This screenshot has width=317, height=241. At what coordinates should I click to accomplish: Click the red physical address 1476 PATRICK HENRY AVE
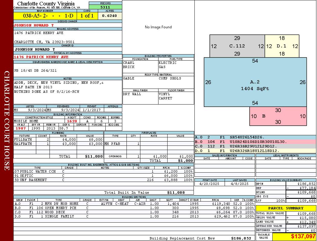pos(41,57)
